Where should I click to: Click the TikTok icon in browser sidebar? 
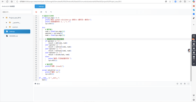(194, 18)
